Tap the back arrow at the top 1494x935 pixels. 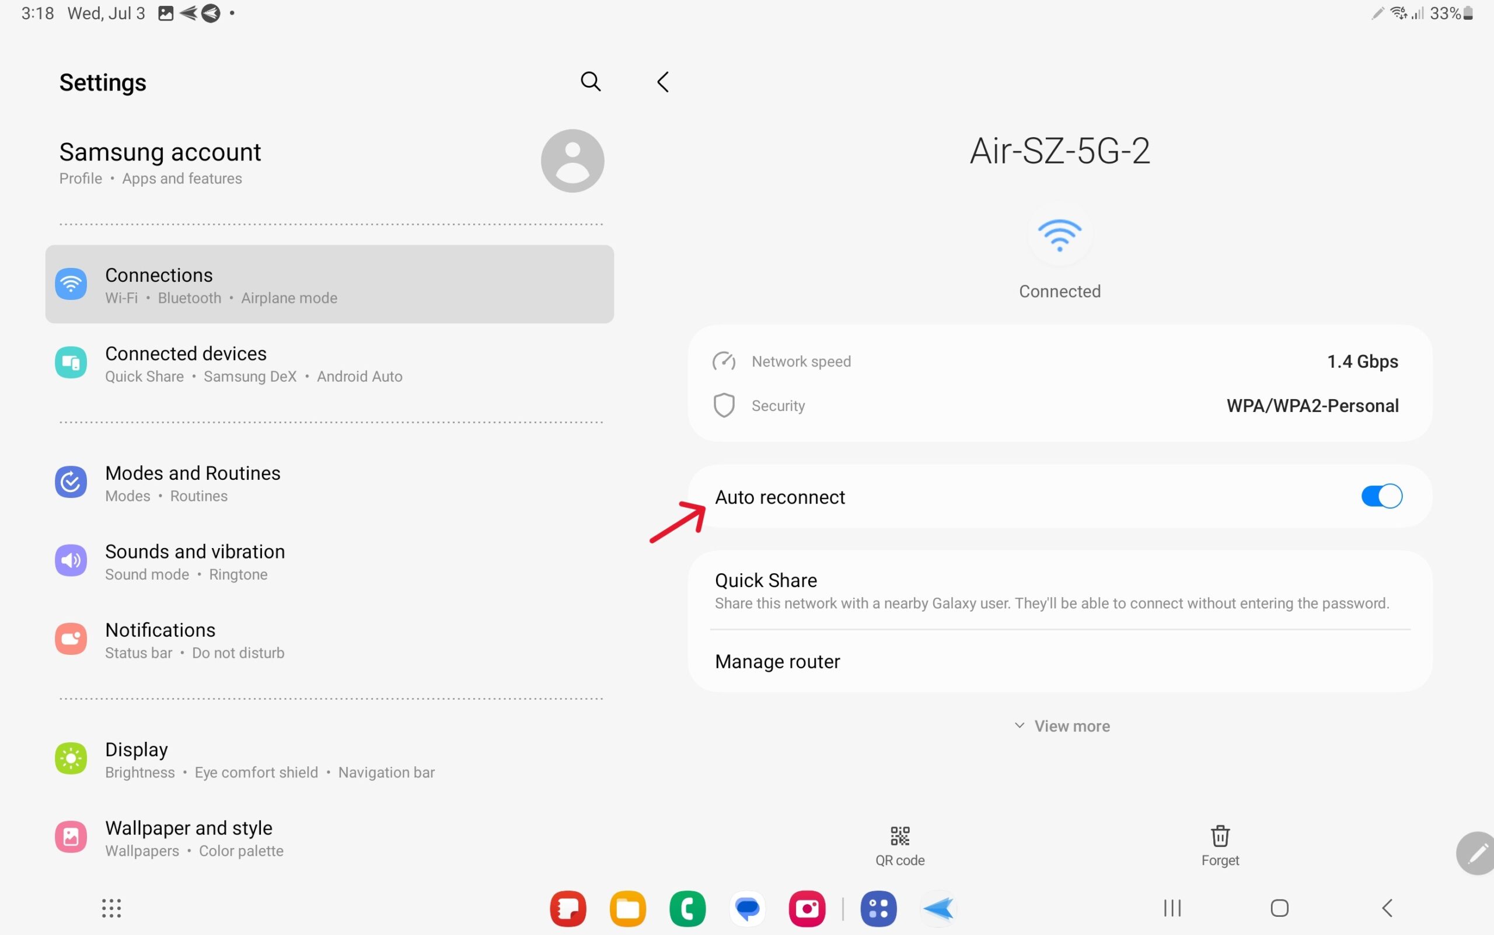[662, 81]
